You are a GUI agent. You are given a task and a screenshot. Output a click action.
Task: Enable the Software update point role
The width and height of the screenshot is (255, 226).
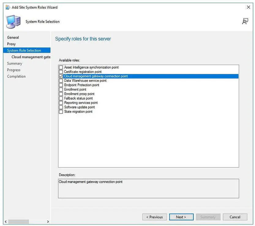point(61,107)
